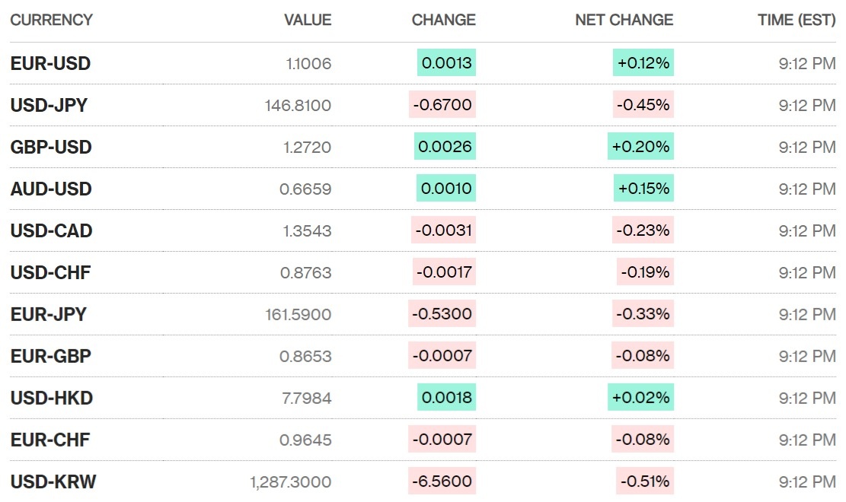This screenshot has width=846, height=502.
Task: Select the AUD-USD currency link
Action: click(51, 189)
